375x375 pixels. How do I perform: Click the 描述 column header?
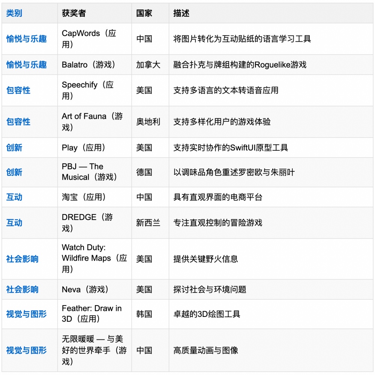182,13
